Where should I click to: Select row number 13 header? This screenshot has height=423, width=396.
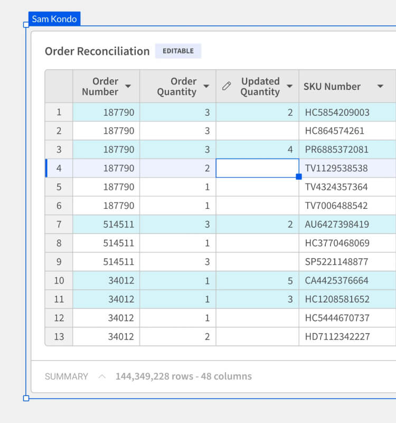59,337
